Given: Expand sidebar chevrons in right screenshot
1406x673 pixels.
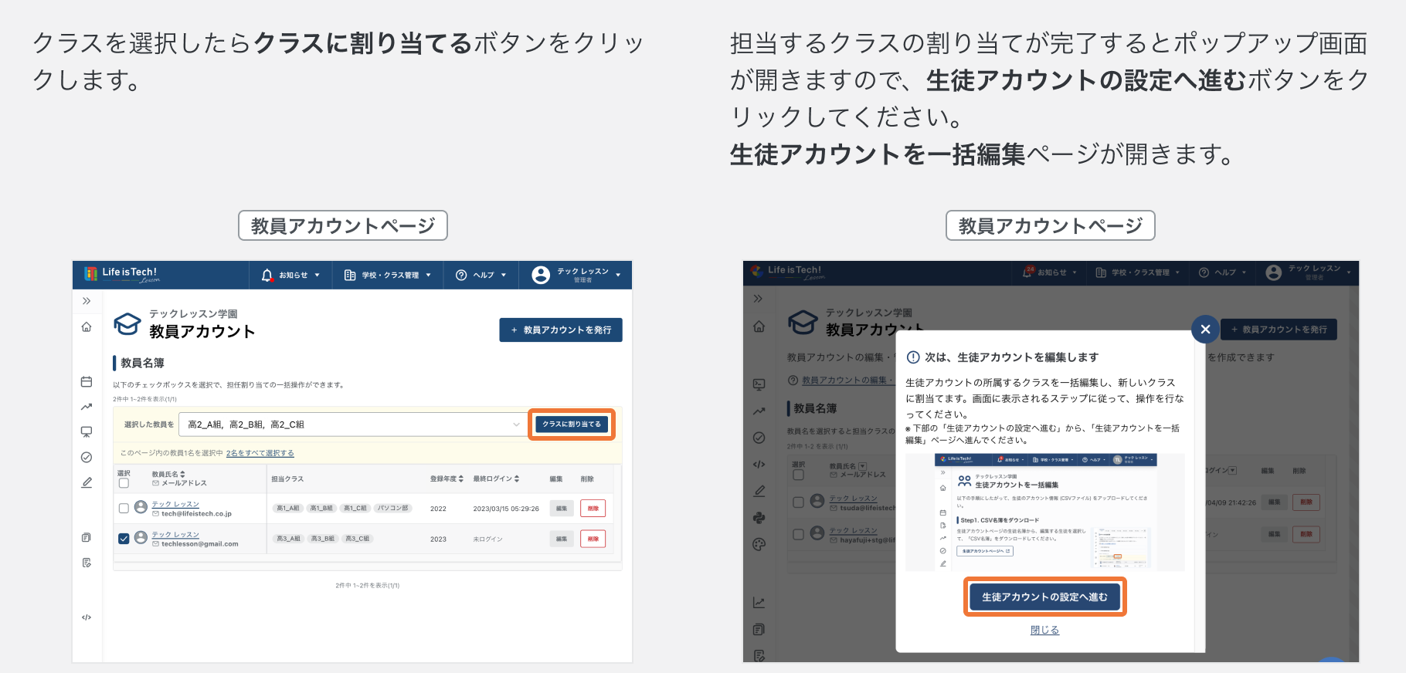Looking at the screenshot, I should click(x=759, y=299).
